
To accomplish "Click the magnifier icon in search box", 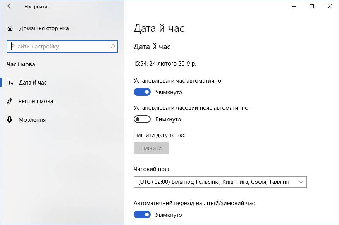I will pyautogui.click(x=112, y=46).
